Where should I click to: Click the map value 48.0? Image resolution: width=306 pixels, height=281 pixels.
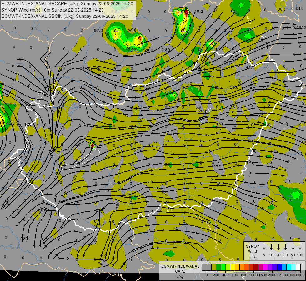coord(250,67)
